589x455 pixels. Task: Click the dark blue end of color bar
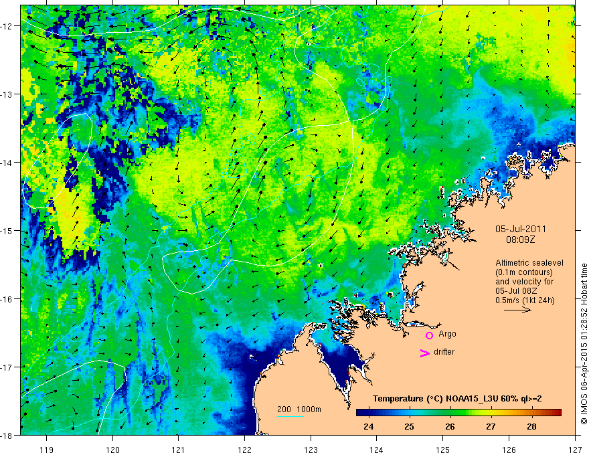tap(361, 413)
